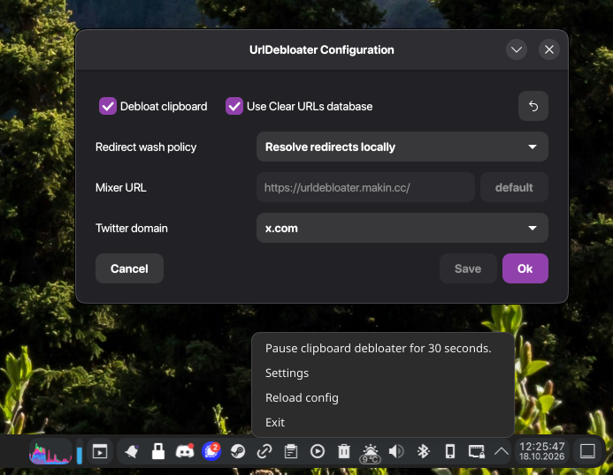Click the media player play-circle tray icon
The width and height of the screenshot is (613, 475).
coord(318,451)
